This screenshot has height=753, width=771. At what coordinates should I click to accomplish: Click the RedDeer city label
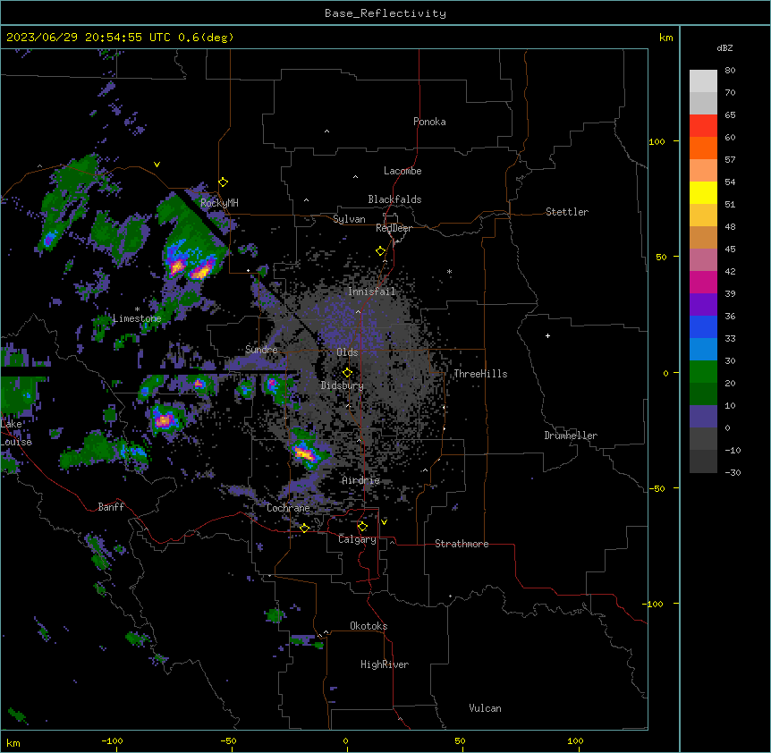click(x=394, y=228)
